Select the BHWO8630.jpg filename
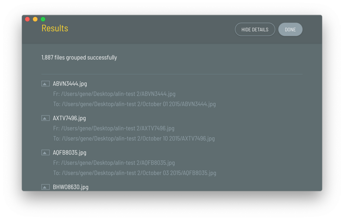344x220 pixels. [71, 187]
